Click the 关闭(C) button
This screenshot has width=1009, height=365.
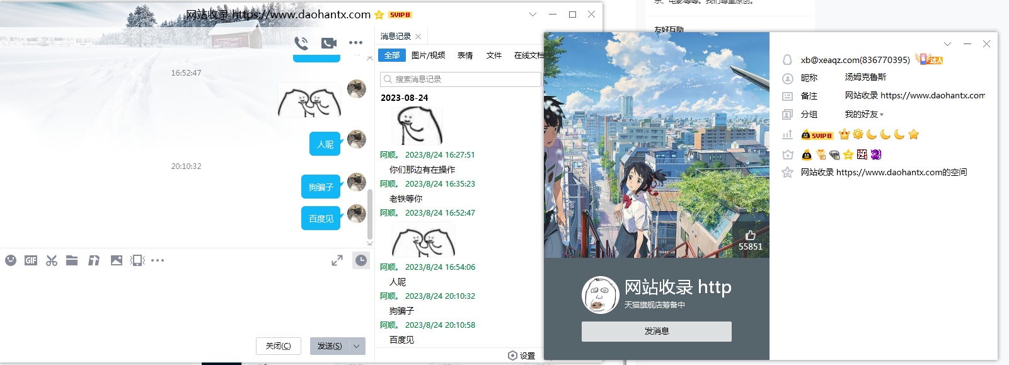pyautogui.click(x=279, y=346)
